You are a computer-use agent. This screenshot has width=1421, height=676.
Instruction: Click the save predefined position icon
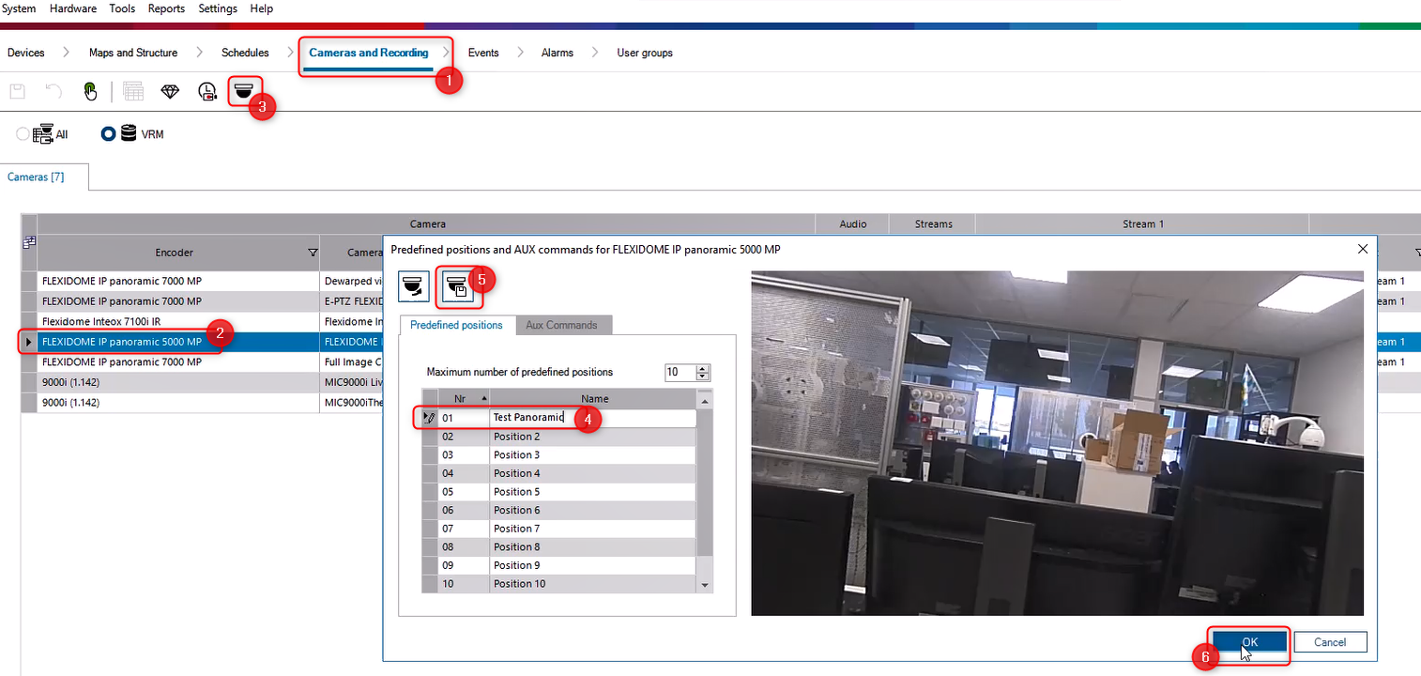457,287
